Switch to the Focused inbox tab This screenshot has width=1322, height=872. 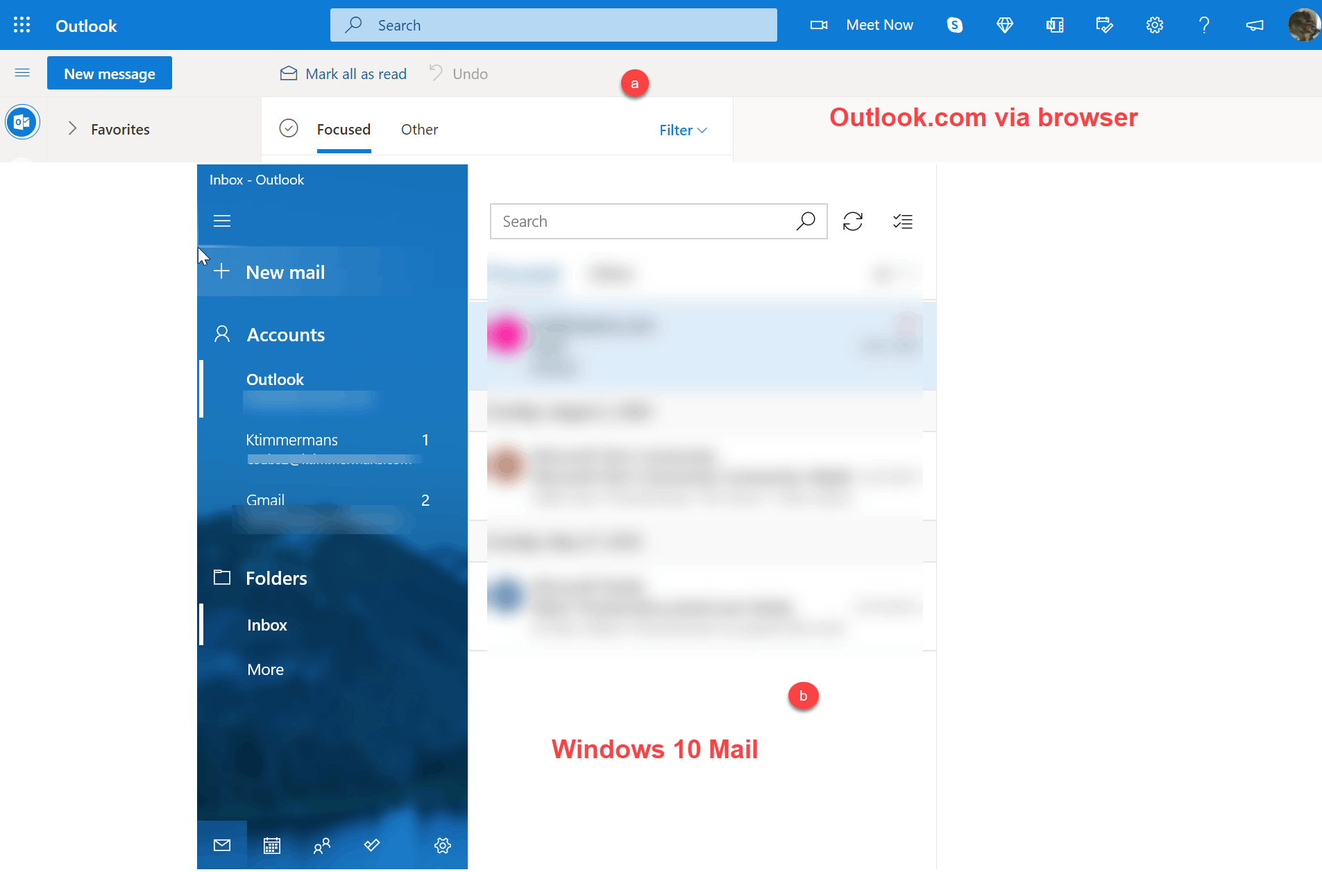(x=344, y=130)
